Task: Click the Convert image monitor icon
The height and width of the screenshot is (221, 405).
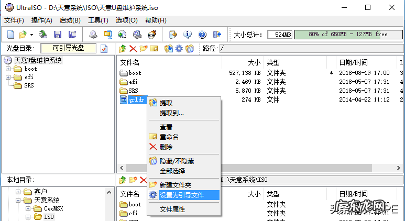Action: click(108, 35)
